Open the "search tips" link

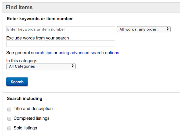42,53
